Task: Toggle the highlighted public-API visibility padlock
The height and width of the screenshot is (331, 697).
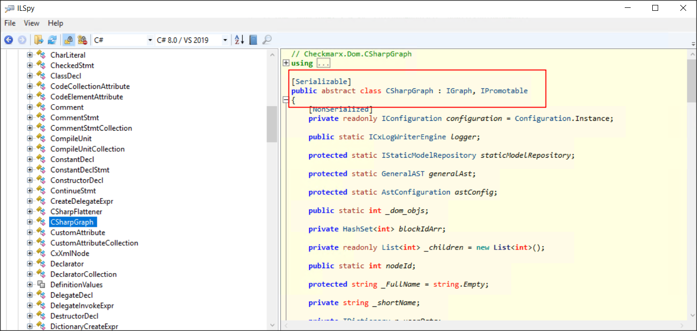Action: tap(69, 40)
